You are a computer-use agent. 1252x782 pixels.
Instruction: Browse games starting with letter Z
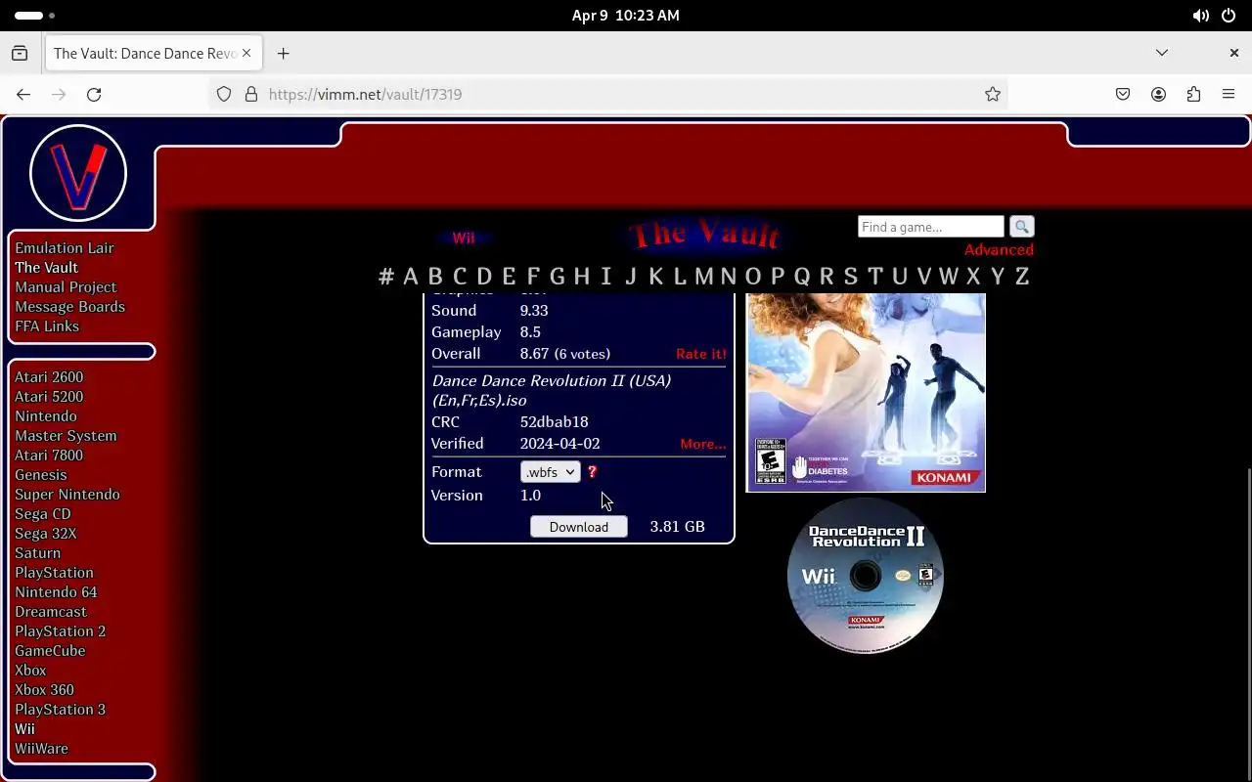pyautogui.click(x=1022, y=276)
